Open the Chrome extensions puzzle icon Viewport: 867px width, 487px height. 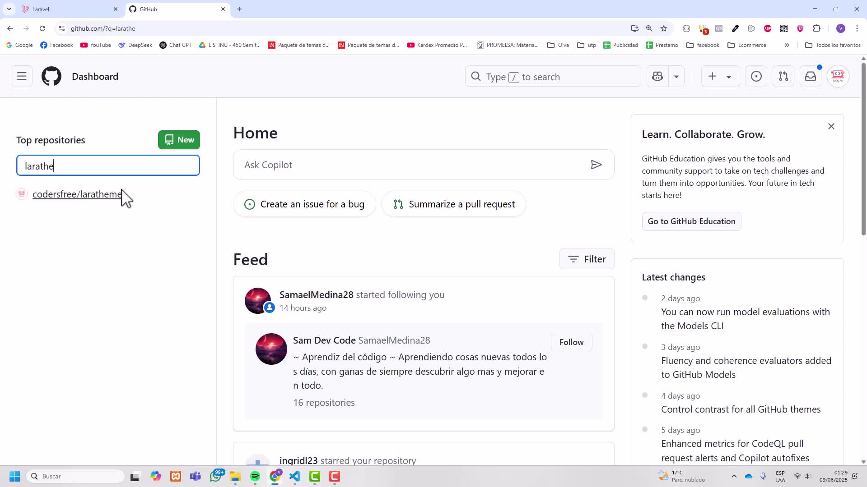click(816, 28)
